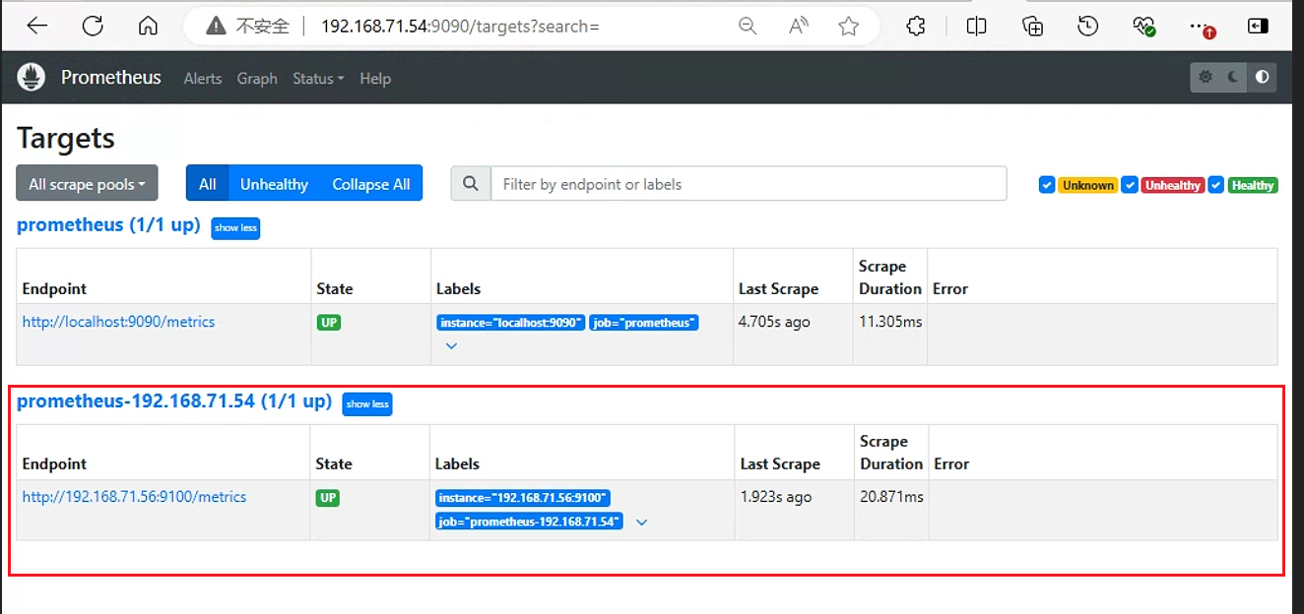Open http://192.168.71.56:9100/metrics endpoint link
Viewport: 1304px width, 614px height.
[134, 497]
